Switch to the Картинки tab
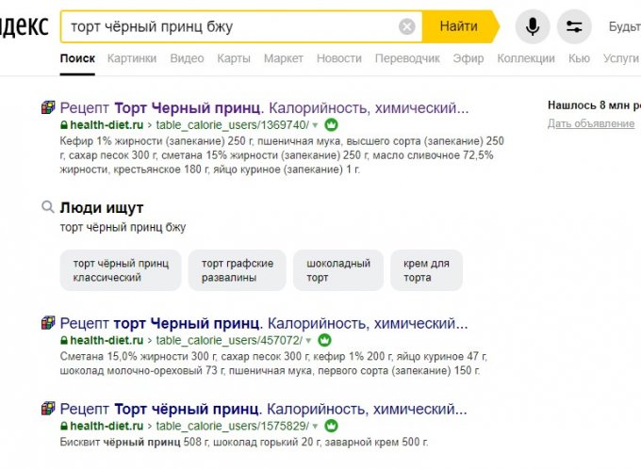Image resolution: width=641 pixels, height=469 pixels. pos(132,58)
